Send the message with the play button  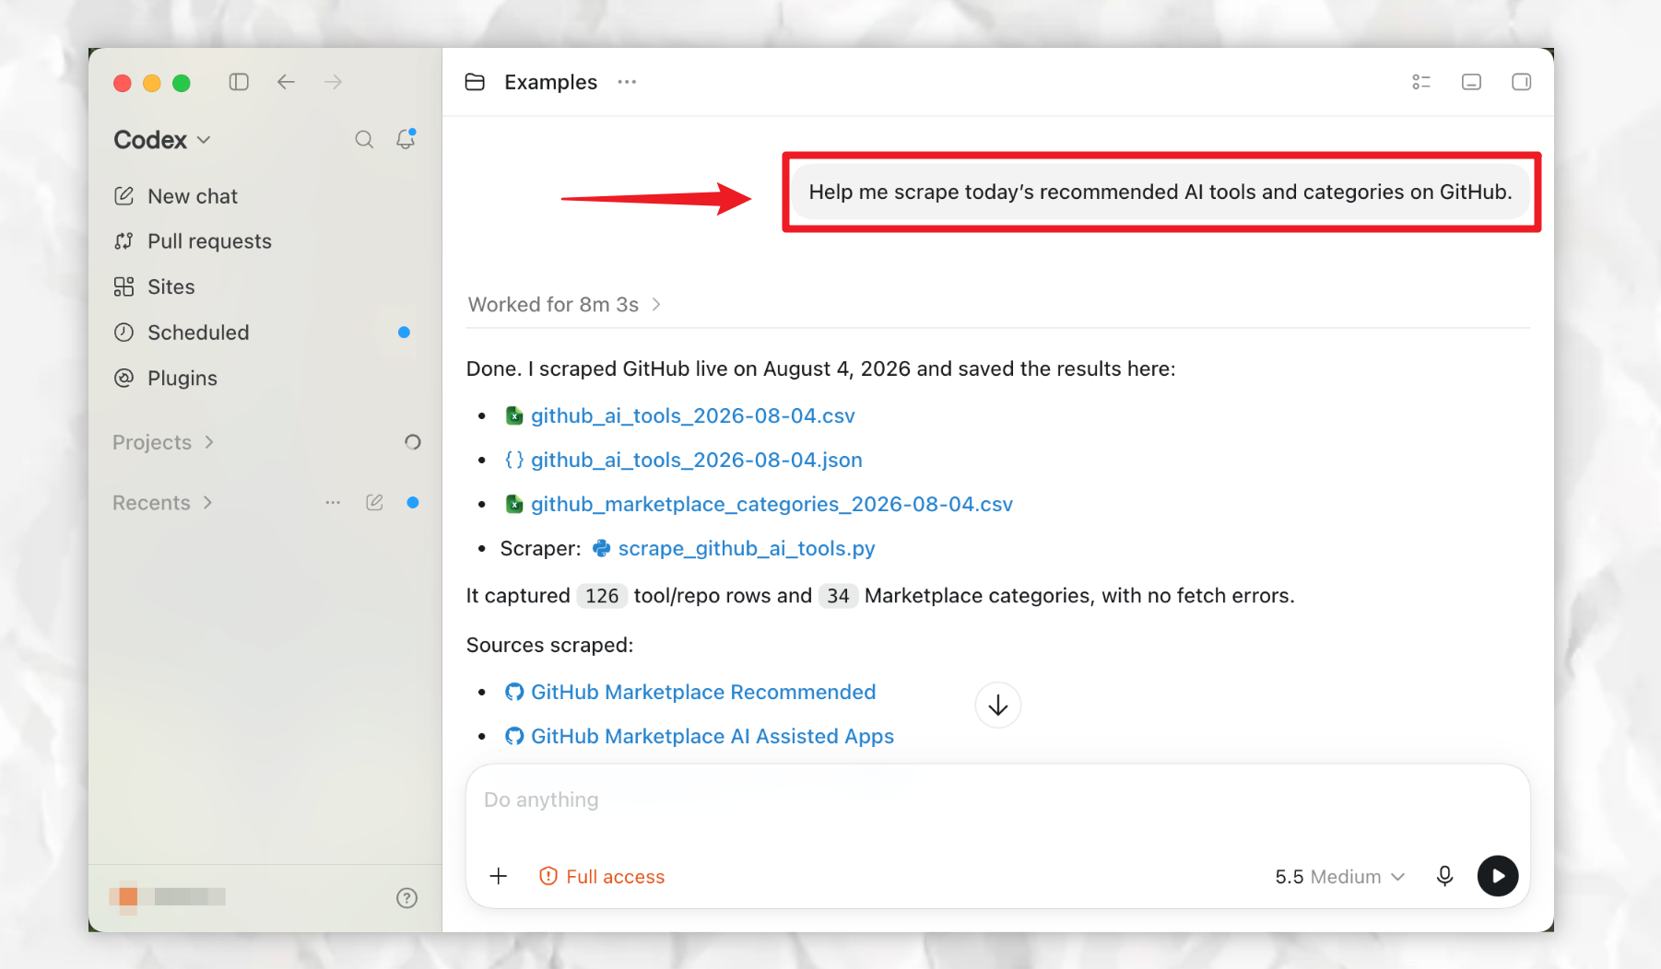(1498, 876)
